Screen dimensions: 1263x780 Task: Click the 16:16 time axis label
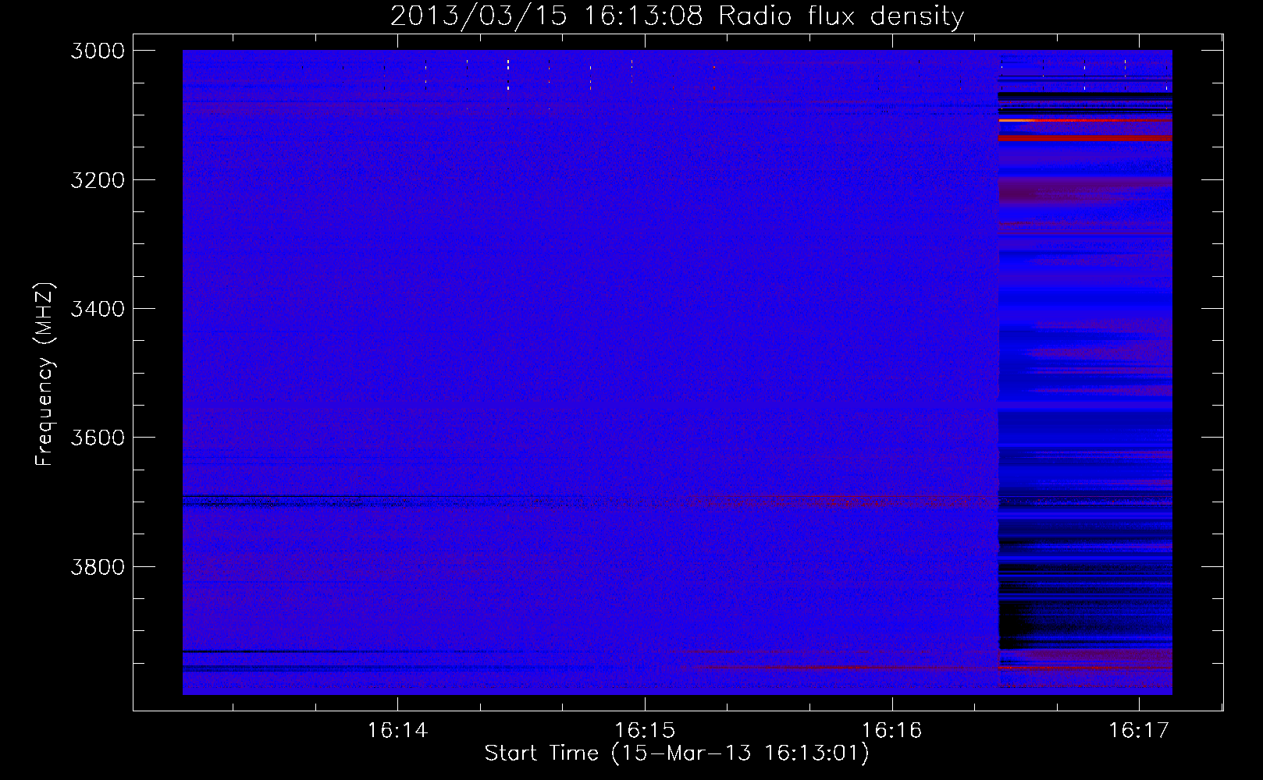pos(892,730)
